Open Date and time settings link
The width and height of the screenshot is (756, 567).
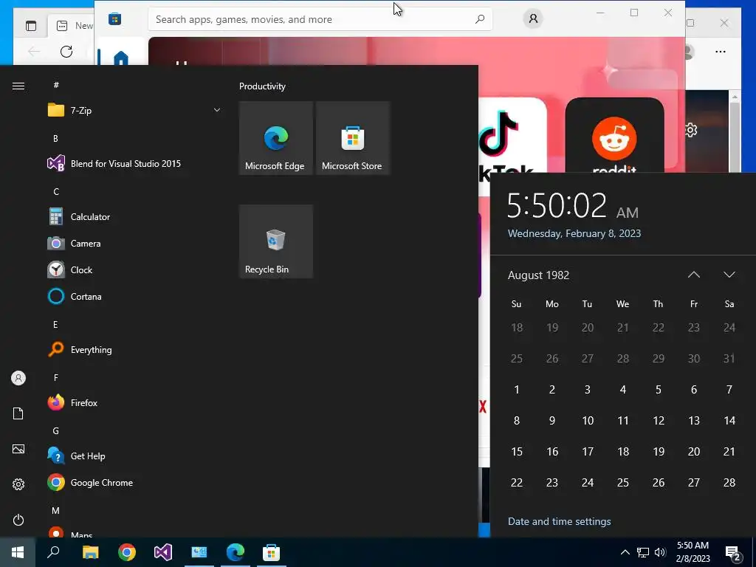coord(560,521)
